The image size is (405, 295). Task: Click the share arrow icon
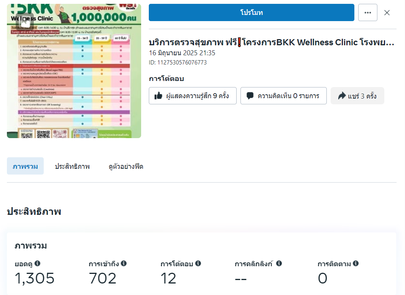[342, 96]
